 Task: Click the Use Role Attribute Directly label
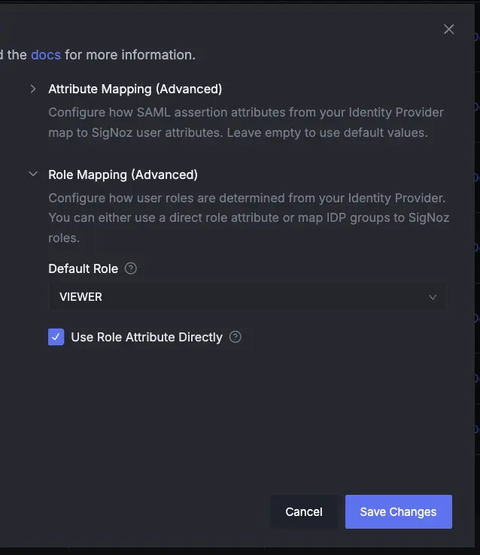147,338
